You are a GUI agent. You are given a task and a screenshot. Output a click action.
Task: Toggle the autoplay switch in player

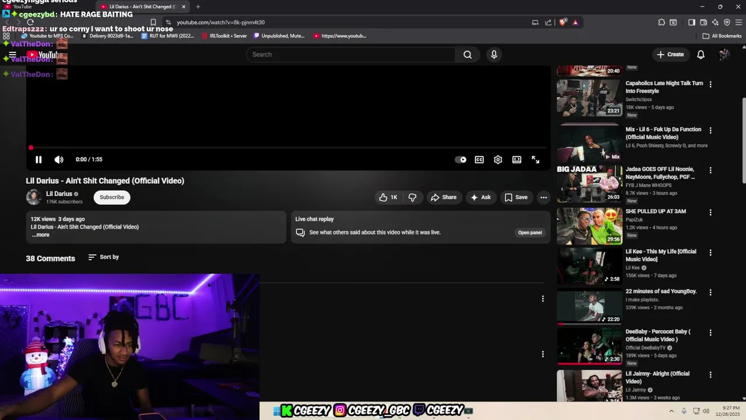[x=460, y=160]
